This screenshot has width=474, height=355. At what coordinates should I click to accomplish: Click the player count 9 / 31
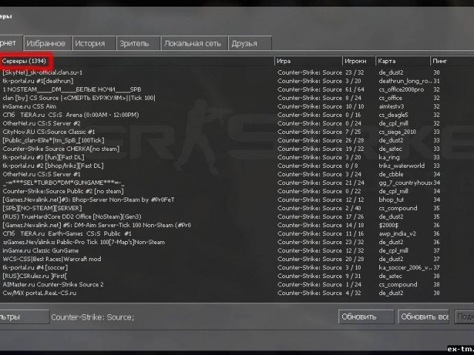coord(353,276)
